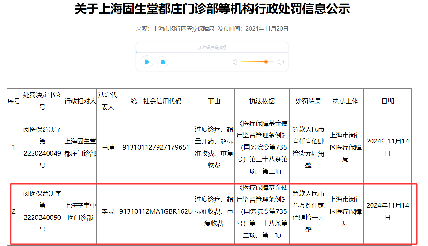428x246 pixels.
Task: Play the accessibility audio broadcast
Action: click(147, 62)
